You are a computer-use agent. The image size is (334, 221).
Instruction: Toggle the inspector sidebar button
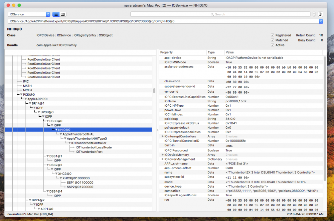tap(320, 14)
